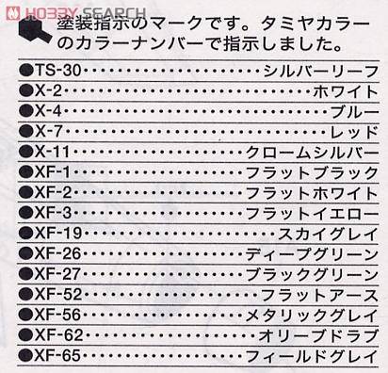The width and height of the screenshot is (388, 373).
Task: Click the フィールドグレイ color name
Action: pyautogui.click(x=312, y=356)
